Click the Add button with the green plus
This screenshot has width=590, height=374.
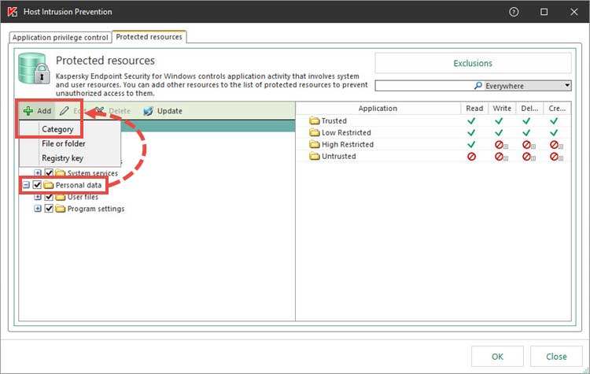click(x=37, y=111)
